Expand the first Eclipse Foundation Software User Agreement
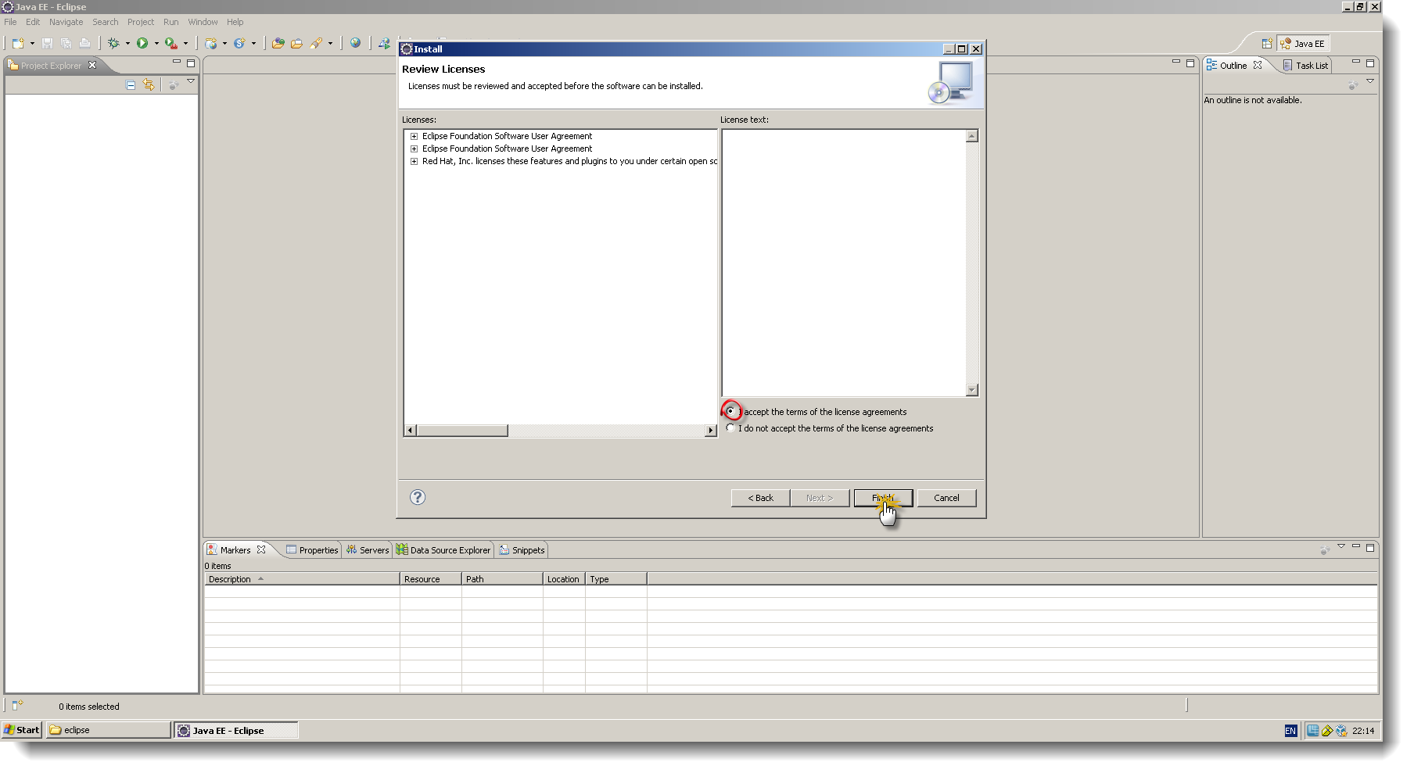The image size is (1414, 773). coord(414,136)
